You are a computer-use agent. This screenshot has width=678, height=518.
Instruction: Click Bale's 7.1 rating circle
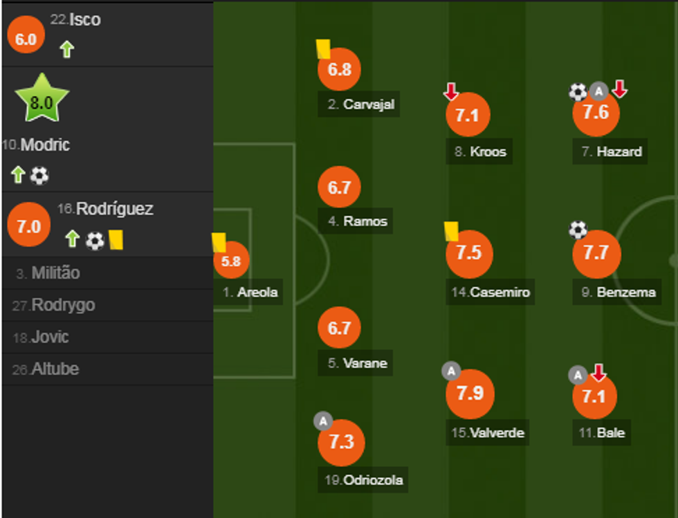594,397
